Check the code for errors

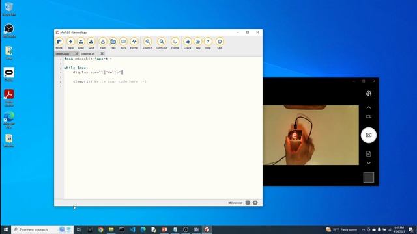tap(188, 44)
